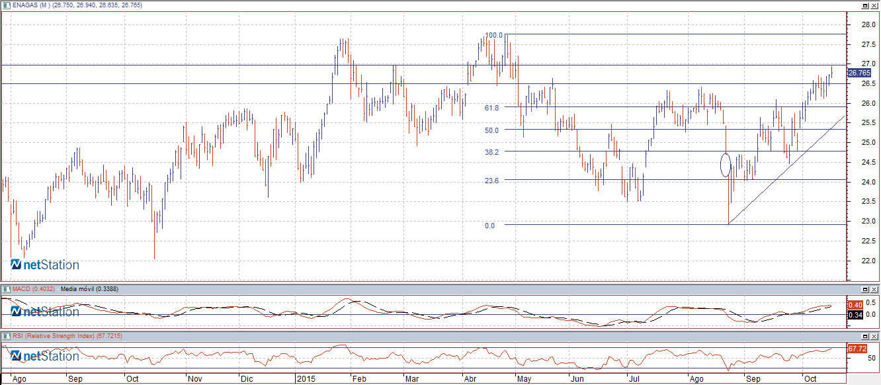
Task: Close the MACD indicator panel
Action: (x=874, y=289)
